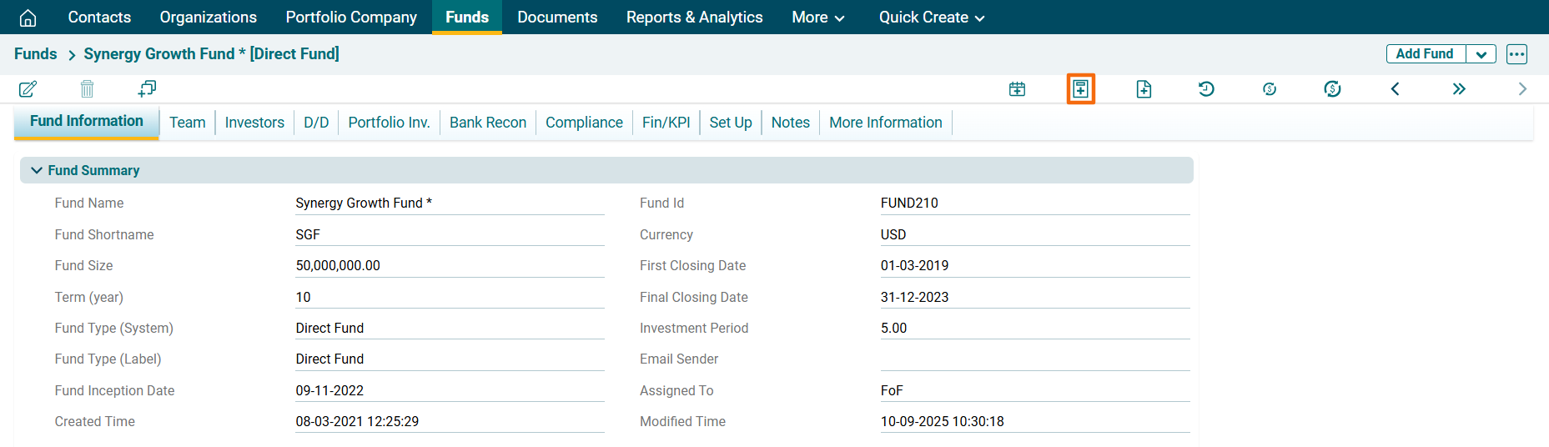The image size is (1549, 447).
Task: Click the orange-highlighted add form icon
Action: (x=1080, y=89)
